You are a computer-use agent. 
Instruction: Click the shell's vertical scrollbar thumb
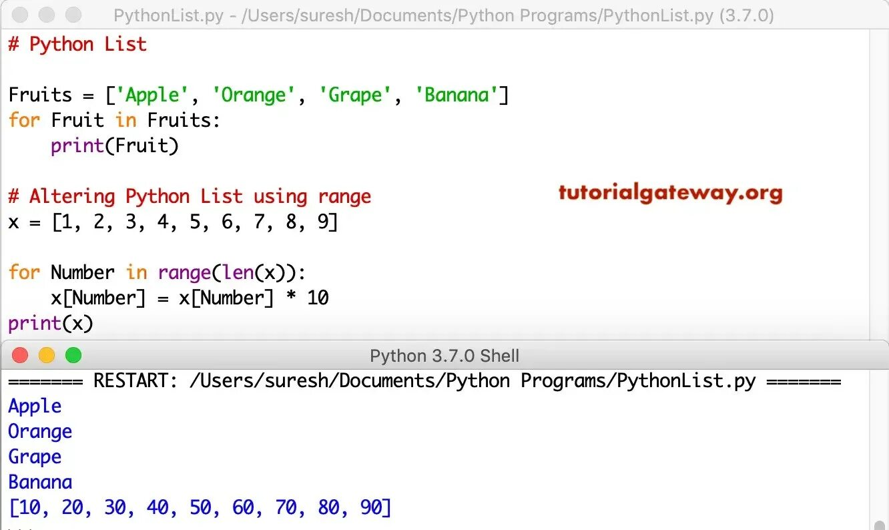coord(881,524)
